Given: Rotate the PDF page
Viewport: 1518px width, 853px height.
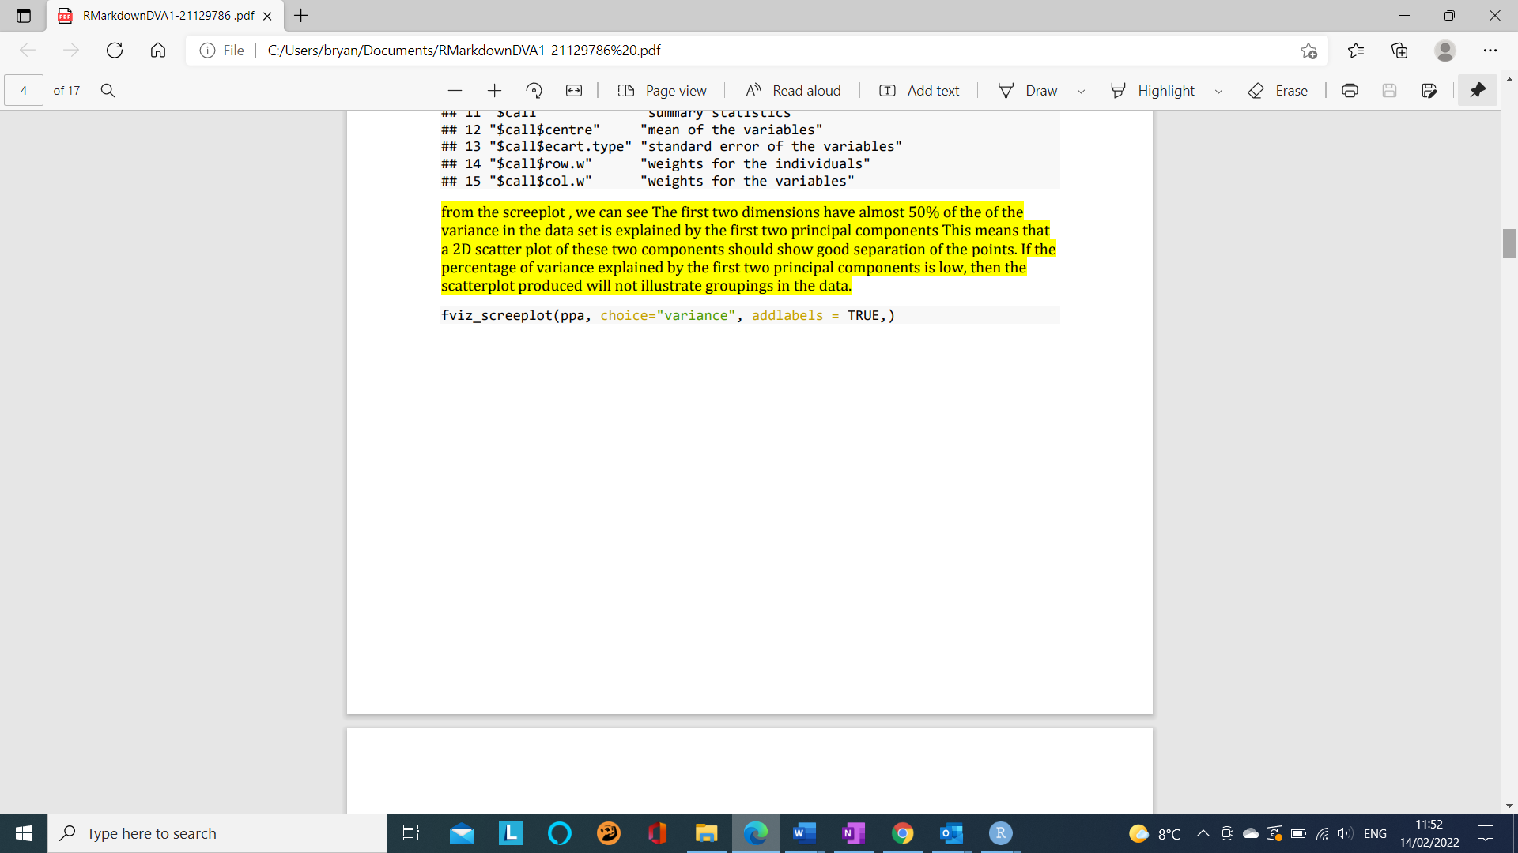Looking at the screenshot, I should [x=534, y=91].
